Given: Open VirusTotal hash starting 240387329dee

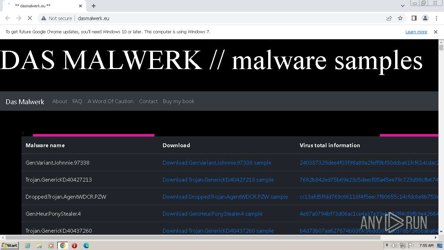Looking at the screenshot, I should click(369, 162).
